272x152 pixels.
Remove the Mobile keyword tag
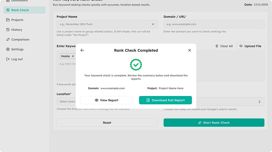tap(73, 56)
